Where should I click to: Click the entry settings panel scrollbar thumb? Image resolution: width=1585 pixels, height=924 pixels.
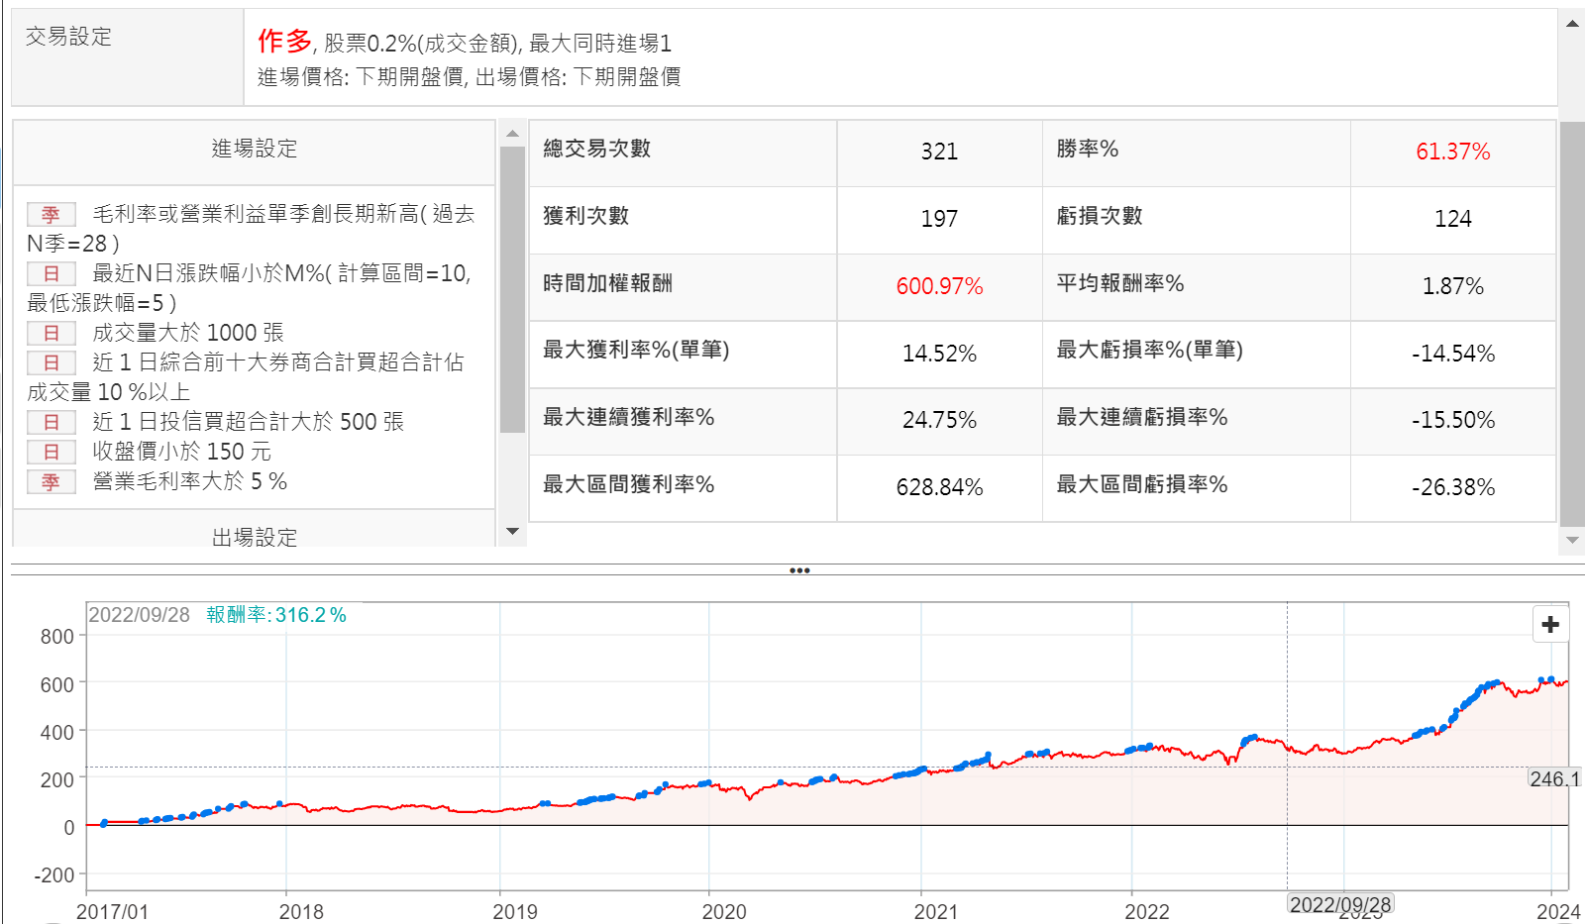512,289
